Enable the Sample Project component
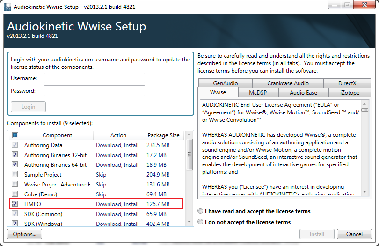Image resolution: width=379 pixels, height=246 pixels. 15,174
